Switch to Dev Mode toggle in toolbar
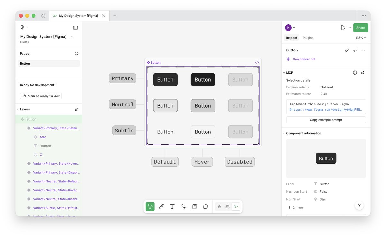Image resolution: width=386 pixels, height=237 pixels. (236, 206)
